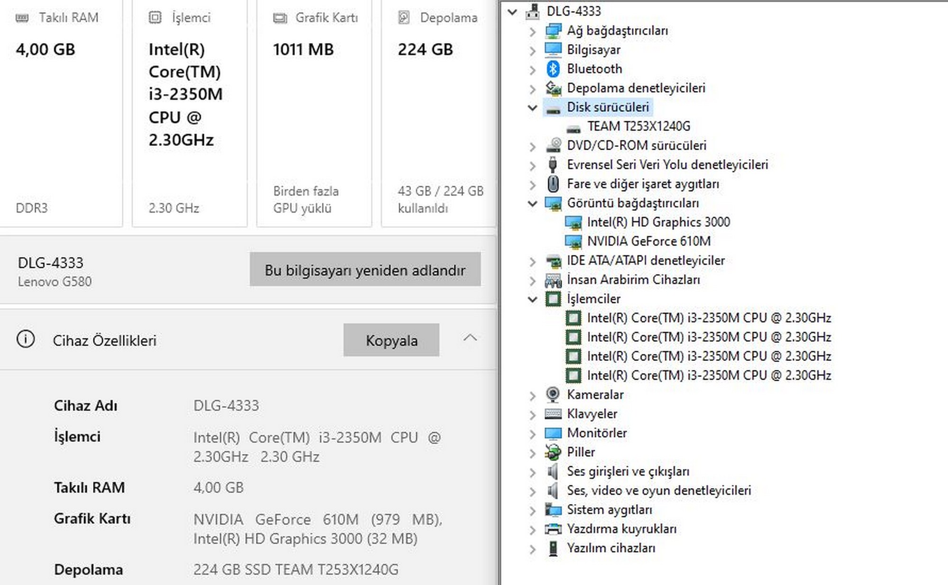
Task: Click the Fare ve diğer işaret aygıtları mouse icon
Action: pyautogui.click(x=553, y=184)
